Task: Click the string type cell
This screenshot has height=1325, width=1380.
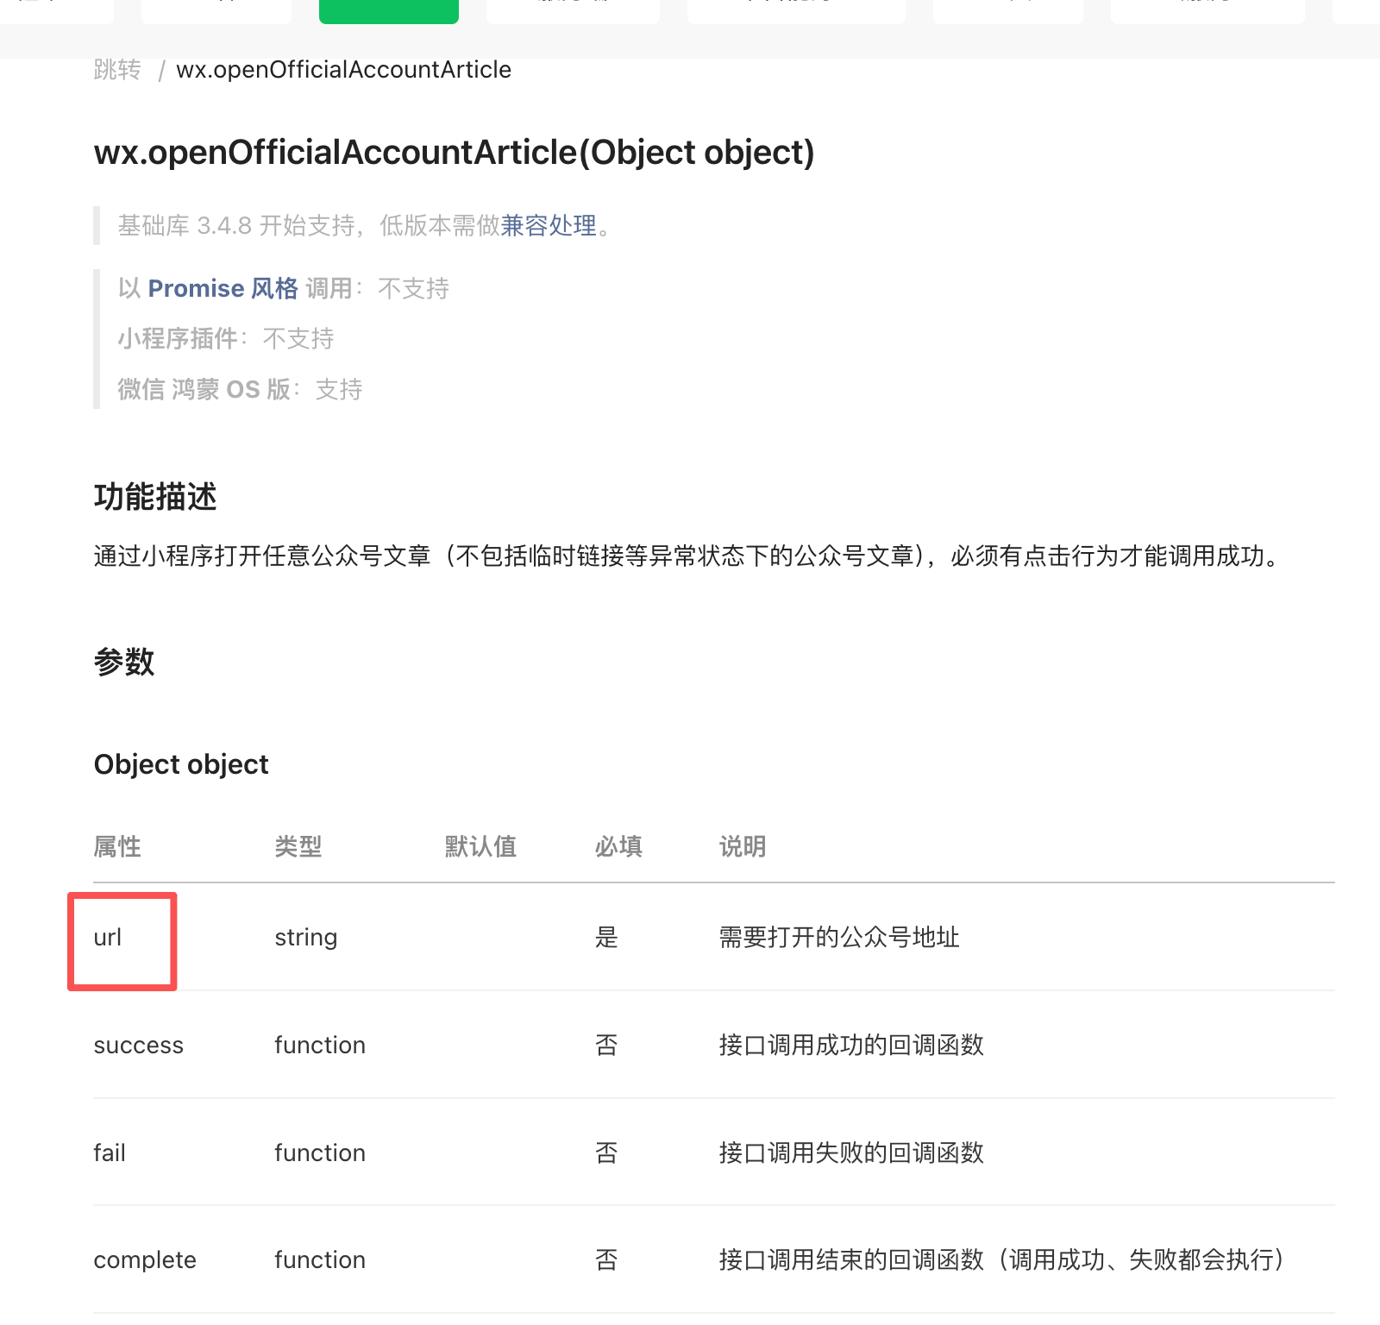Action: point(306,938)
